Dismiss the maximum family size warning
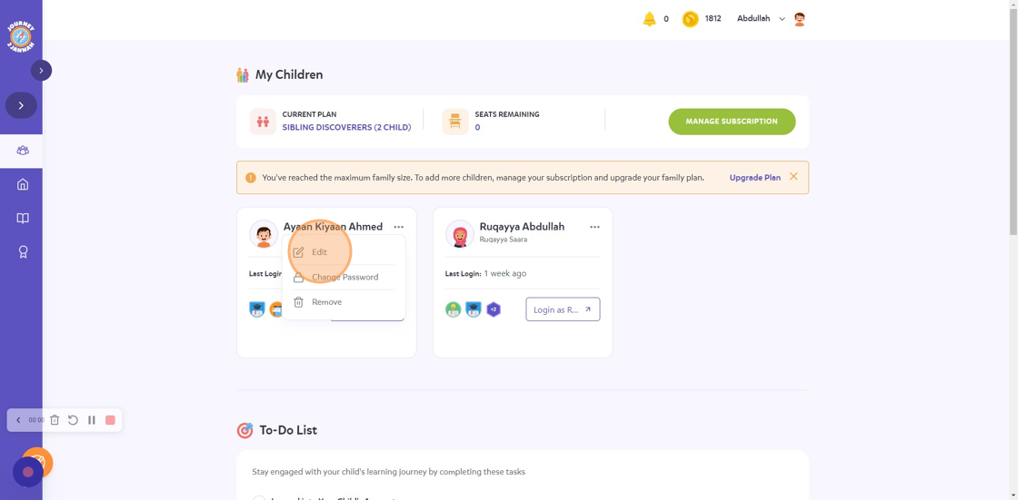Viewport: 1018px width, 500px height. pos(793,176)
